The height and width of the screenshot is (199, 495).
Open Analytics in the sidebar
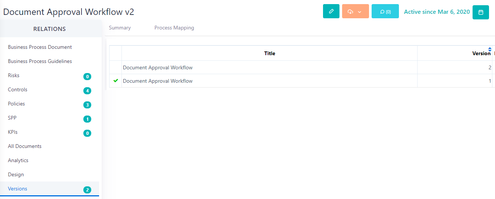[18, 160]
